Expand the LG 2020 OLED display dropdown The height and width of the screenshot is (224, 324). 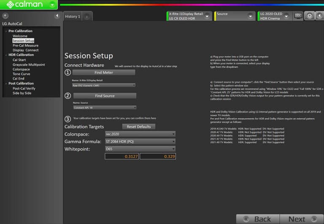(286, 16)
